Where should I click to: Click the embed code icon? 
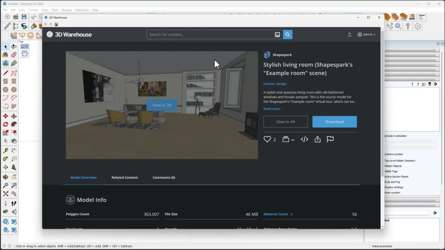[x=304, y=139]
